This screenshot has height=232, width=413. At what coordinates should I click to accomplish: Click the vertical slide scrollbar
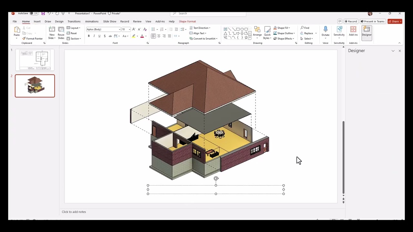click(343, 157)
